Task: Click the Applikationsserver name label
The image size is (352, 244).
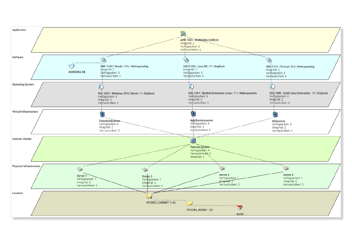Action: [x=202, y=120]
